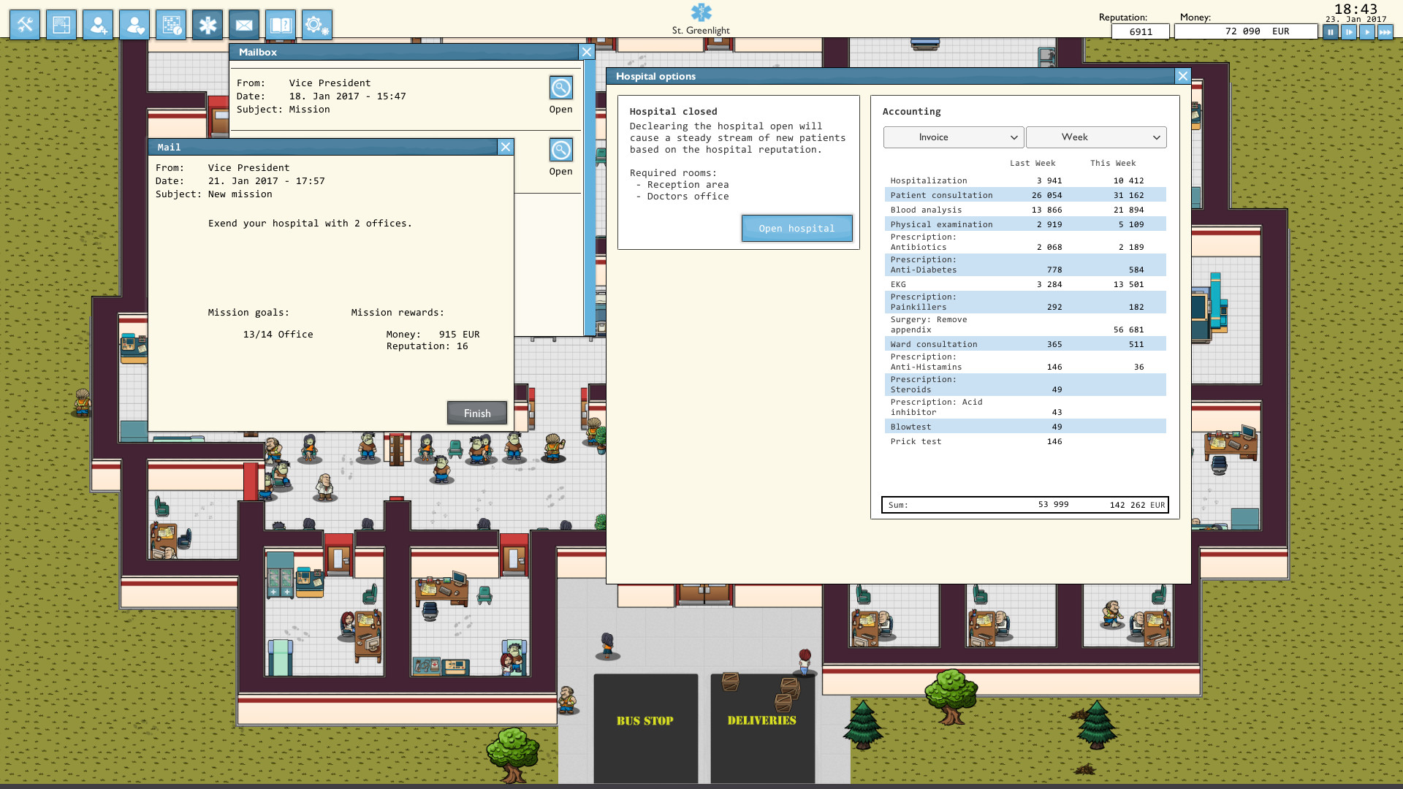Image resolution: width=1403 pixels, height=789 pixels.
Task: Open the second mailbox message
Action: (x=560, y=150)
